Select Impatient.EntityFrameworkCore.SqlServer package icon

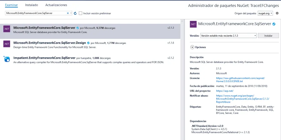(7, 59)
